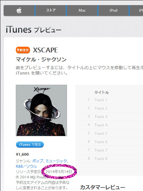Select Track 7 in the list

point(111,150)
